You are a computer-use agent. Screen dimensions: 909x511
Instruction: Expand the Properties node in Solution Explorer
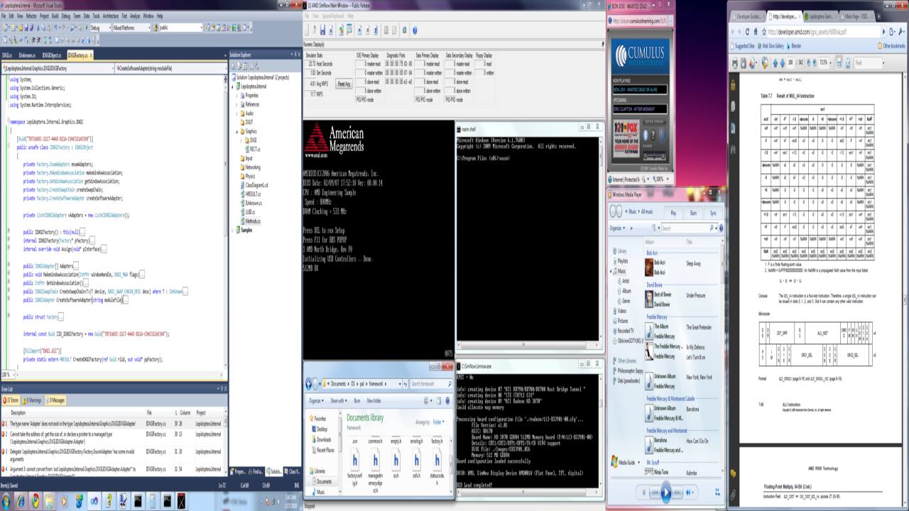(238, 95)
